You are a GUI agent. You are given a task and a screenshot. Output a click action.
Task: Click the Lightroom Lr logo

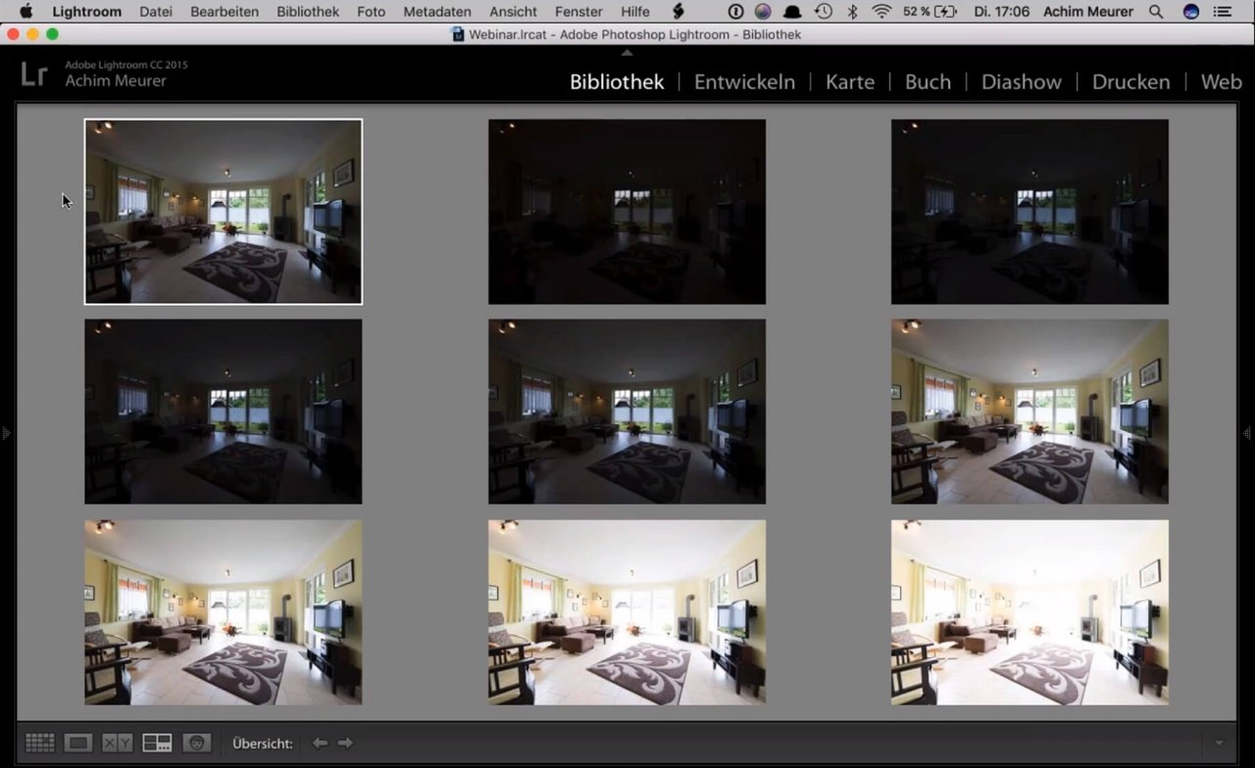pyautogui.click(x=33, y=72)
